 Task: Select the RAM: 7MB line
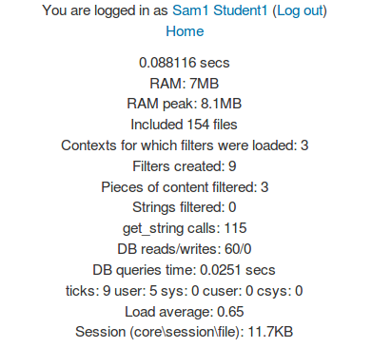coord(185,84)
